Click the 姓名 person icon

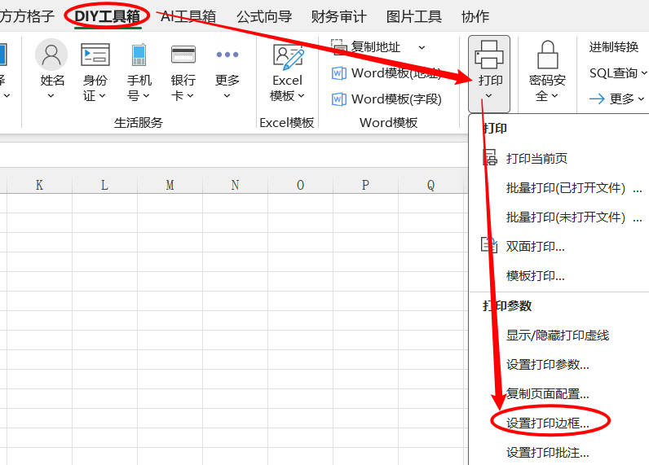click(x=52, y=55)
